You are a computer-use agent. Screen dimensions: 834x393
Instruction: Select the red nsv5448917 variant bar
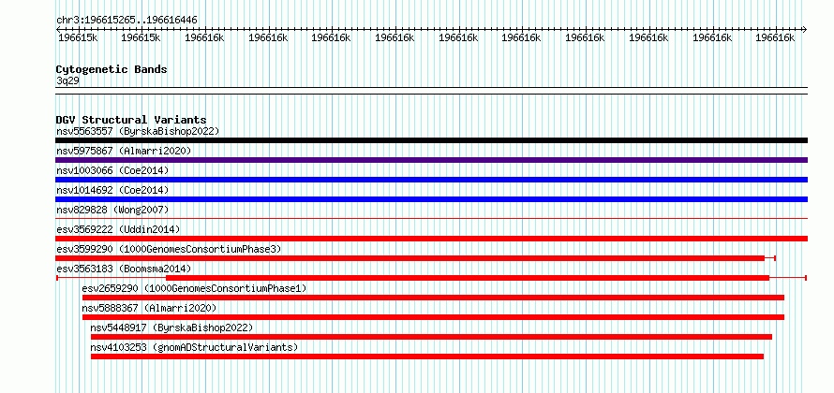point(431,337)
